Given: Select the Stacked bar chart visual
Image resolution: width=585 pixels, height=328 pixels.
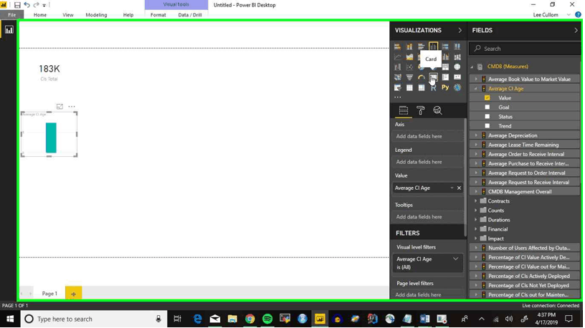Looking at the screenshot, I should click(x=398, y=47).
